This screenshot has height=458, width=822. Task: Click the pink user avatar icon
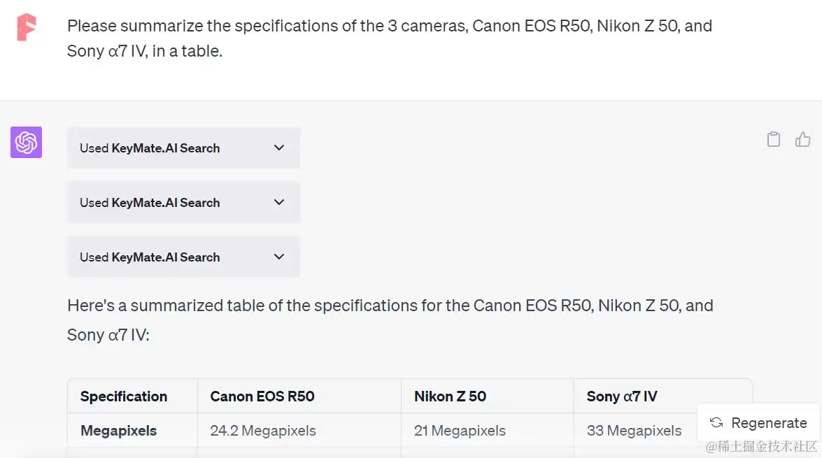(26, 27)
